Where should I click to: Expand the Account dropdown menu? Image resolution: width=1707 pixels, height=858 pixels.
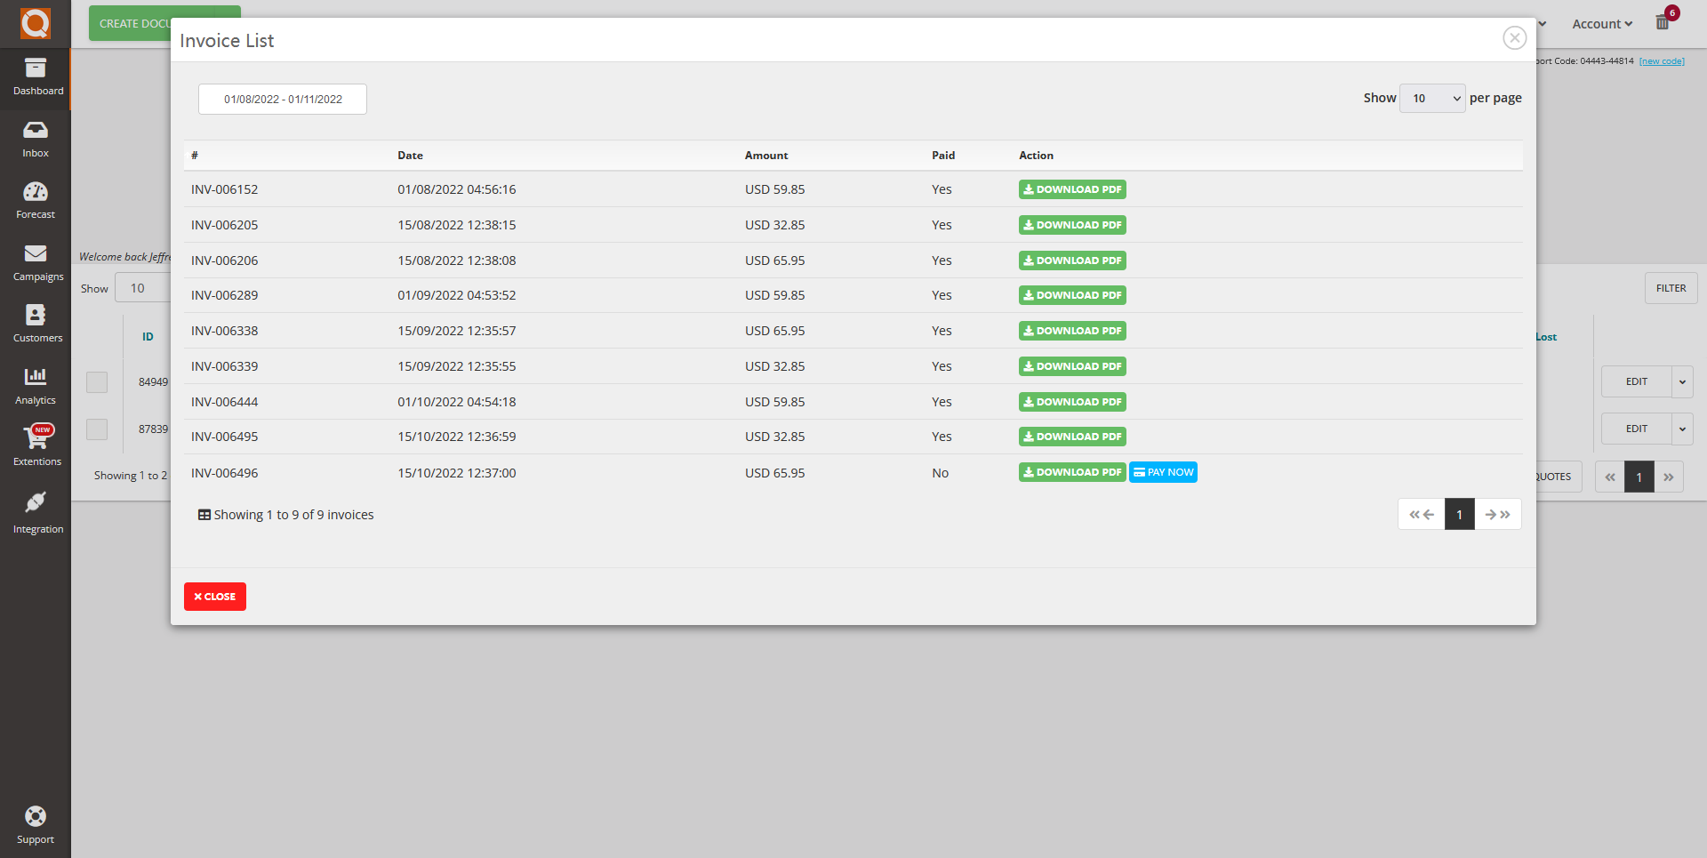click(x=1601, y=24)
